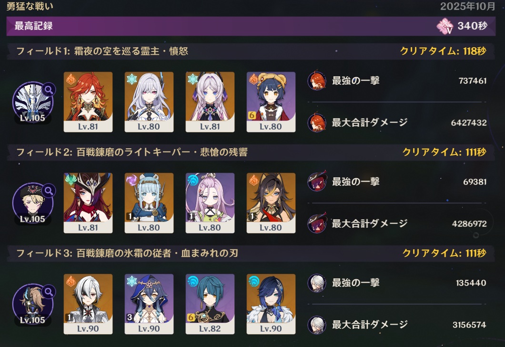Click the pink flower rank V badge icon

click(x=445, y=26)
